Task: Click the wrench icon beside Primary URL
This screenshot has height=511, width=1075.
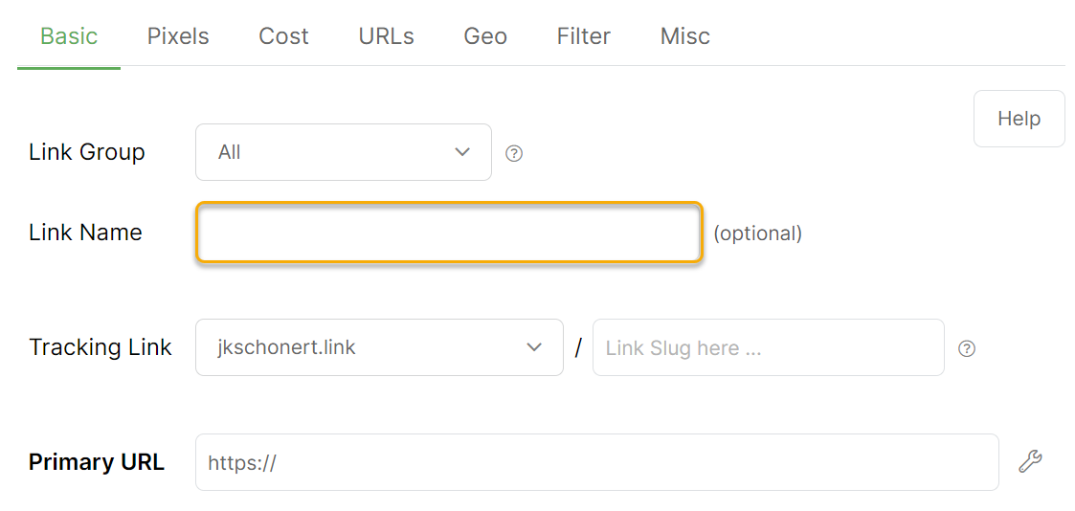Action: pyautogui.click(x=1030, y=462)
